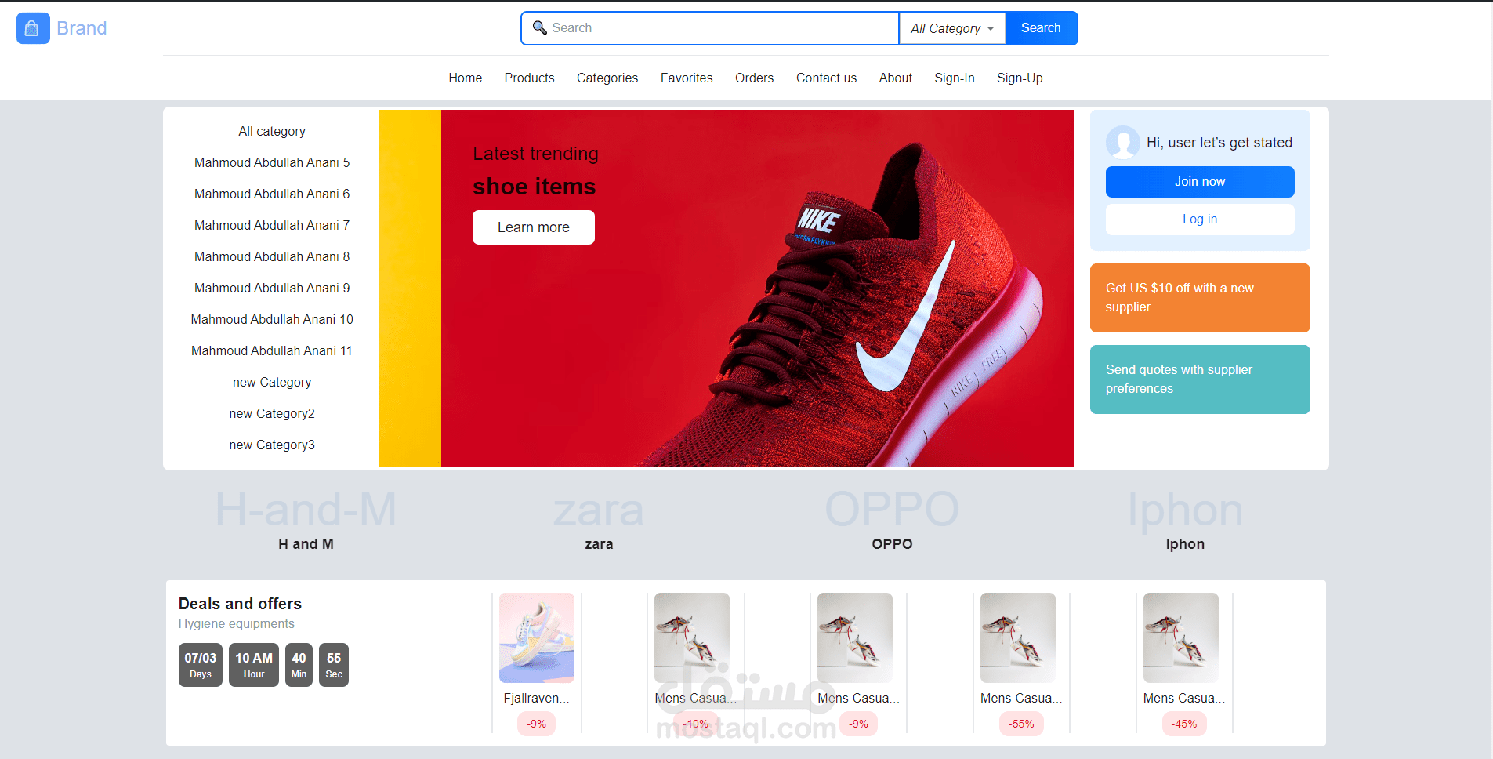Viewport: 1493px width, 759px height.
Task: Select new Category2 in the sidebar
Action: point(272,414)
